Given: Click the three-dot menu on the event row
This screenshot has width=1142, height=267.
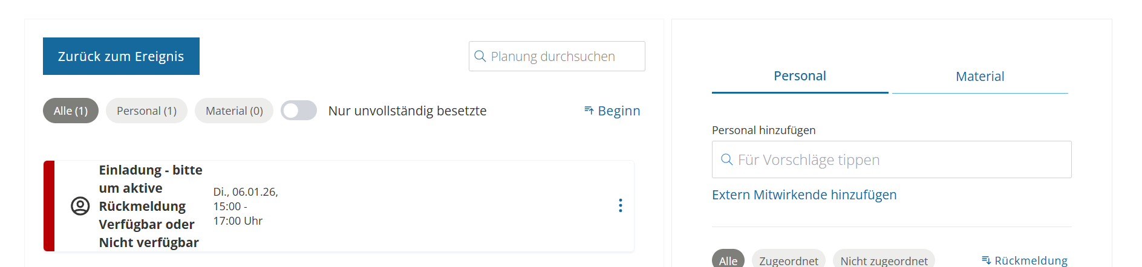Looking at the screenshot, I should (620, 205).
